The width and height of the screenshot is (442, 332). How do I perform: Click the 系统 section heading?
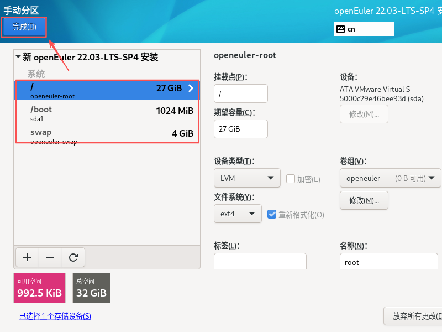[x=36, y=74]
